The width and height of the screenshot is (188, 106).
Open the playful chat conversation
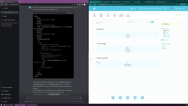tap(9, 16)
